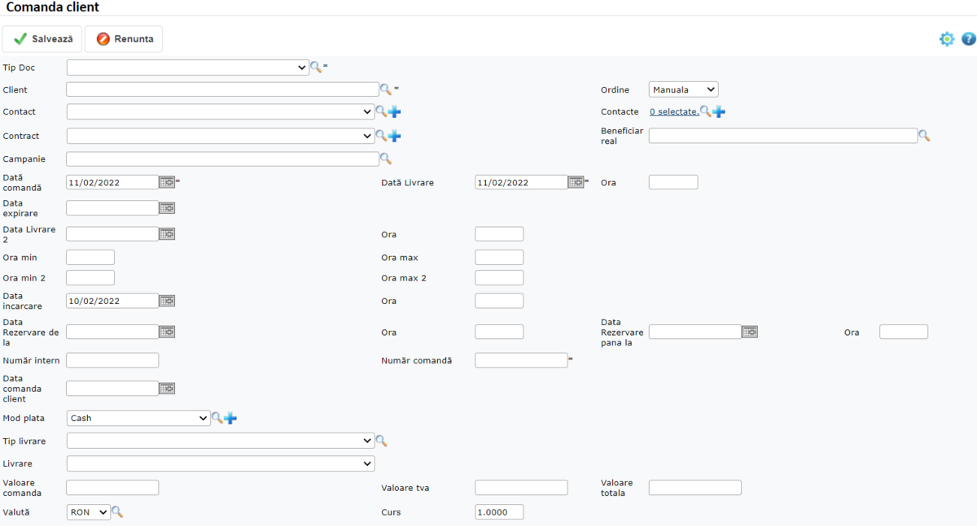Image resolution: width=977 pixels, height=526 pixels.
Task: Search Beneficiar real with magnifier icon
Action: coord(924,136)
